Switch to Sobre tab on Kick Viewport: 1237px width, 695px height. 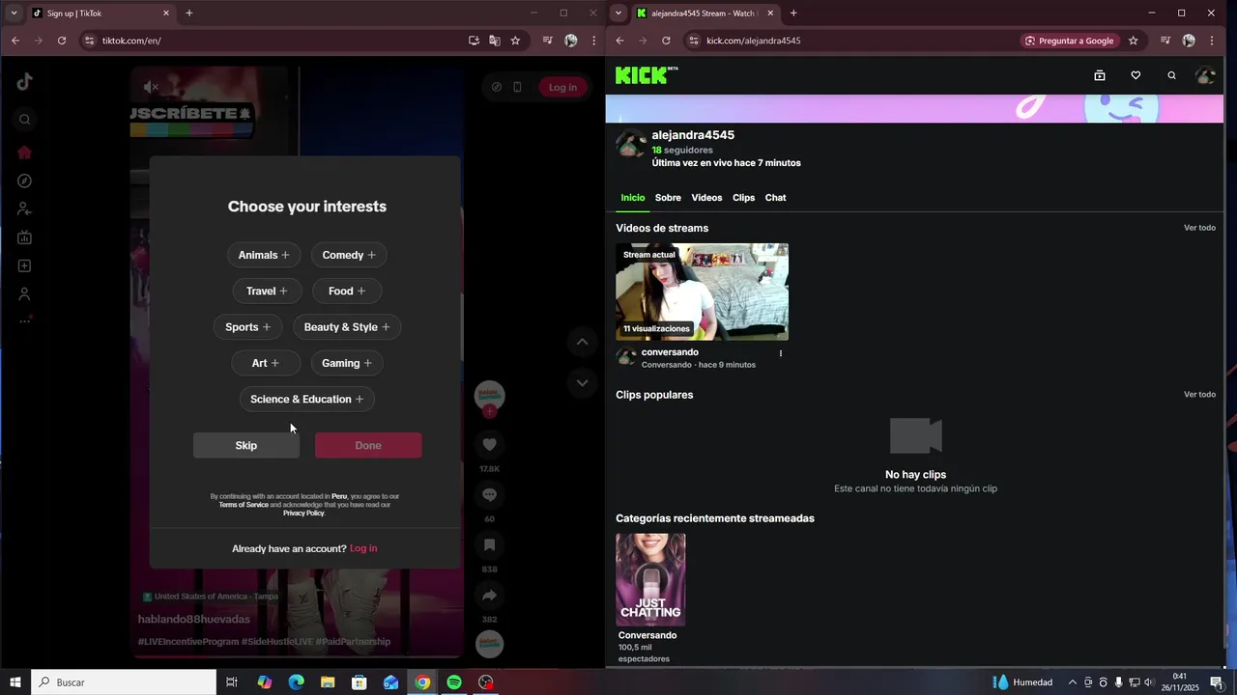tap(668, 198)
